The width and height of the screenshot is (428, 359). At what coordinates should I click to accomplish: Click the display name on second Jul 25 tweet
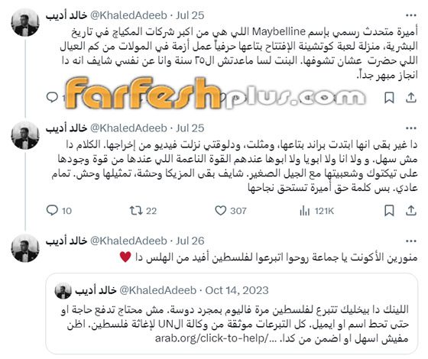[66, 128]
